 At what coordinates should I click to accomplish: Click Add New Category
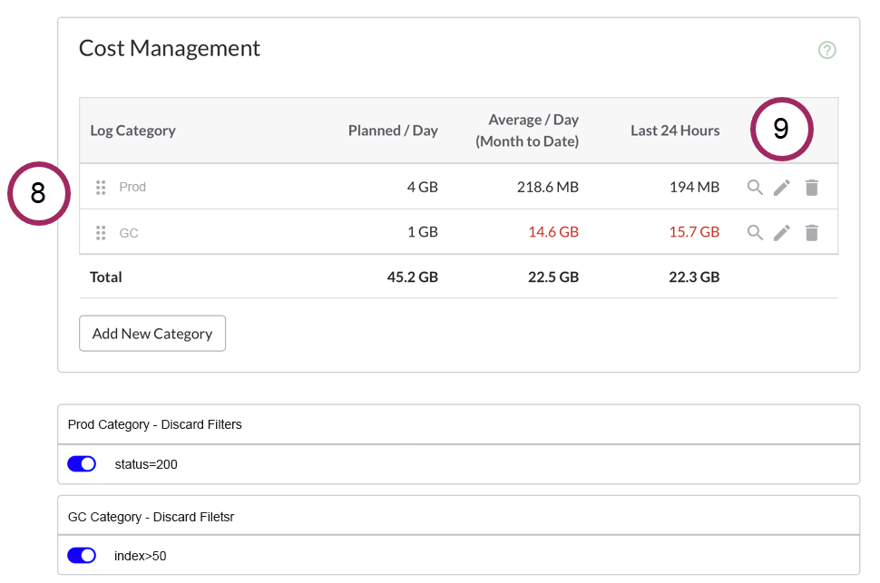coord(152,333)
